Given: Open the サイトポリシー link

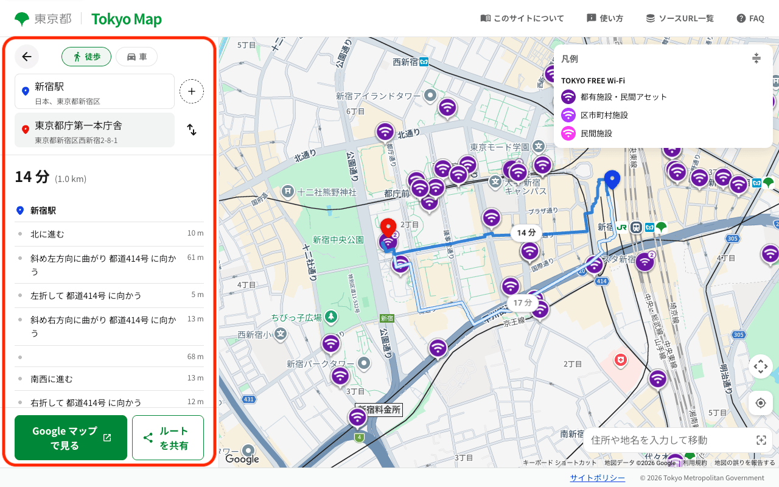Looking at the screenshot, I should click(x=597, y=478).
